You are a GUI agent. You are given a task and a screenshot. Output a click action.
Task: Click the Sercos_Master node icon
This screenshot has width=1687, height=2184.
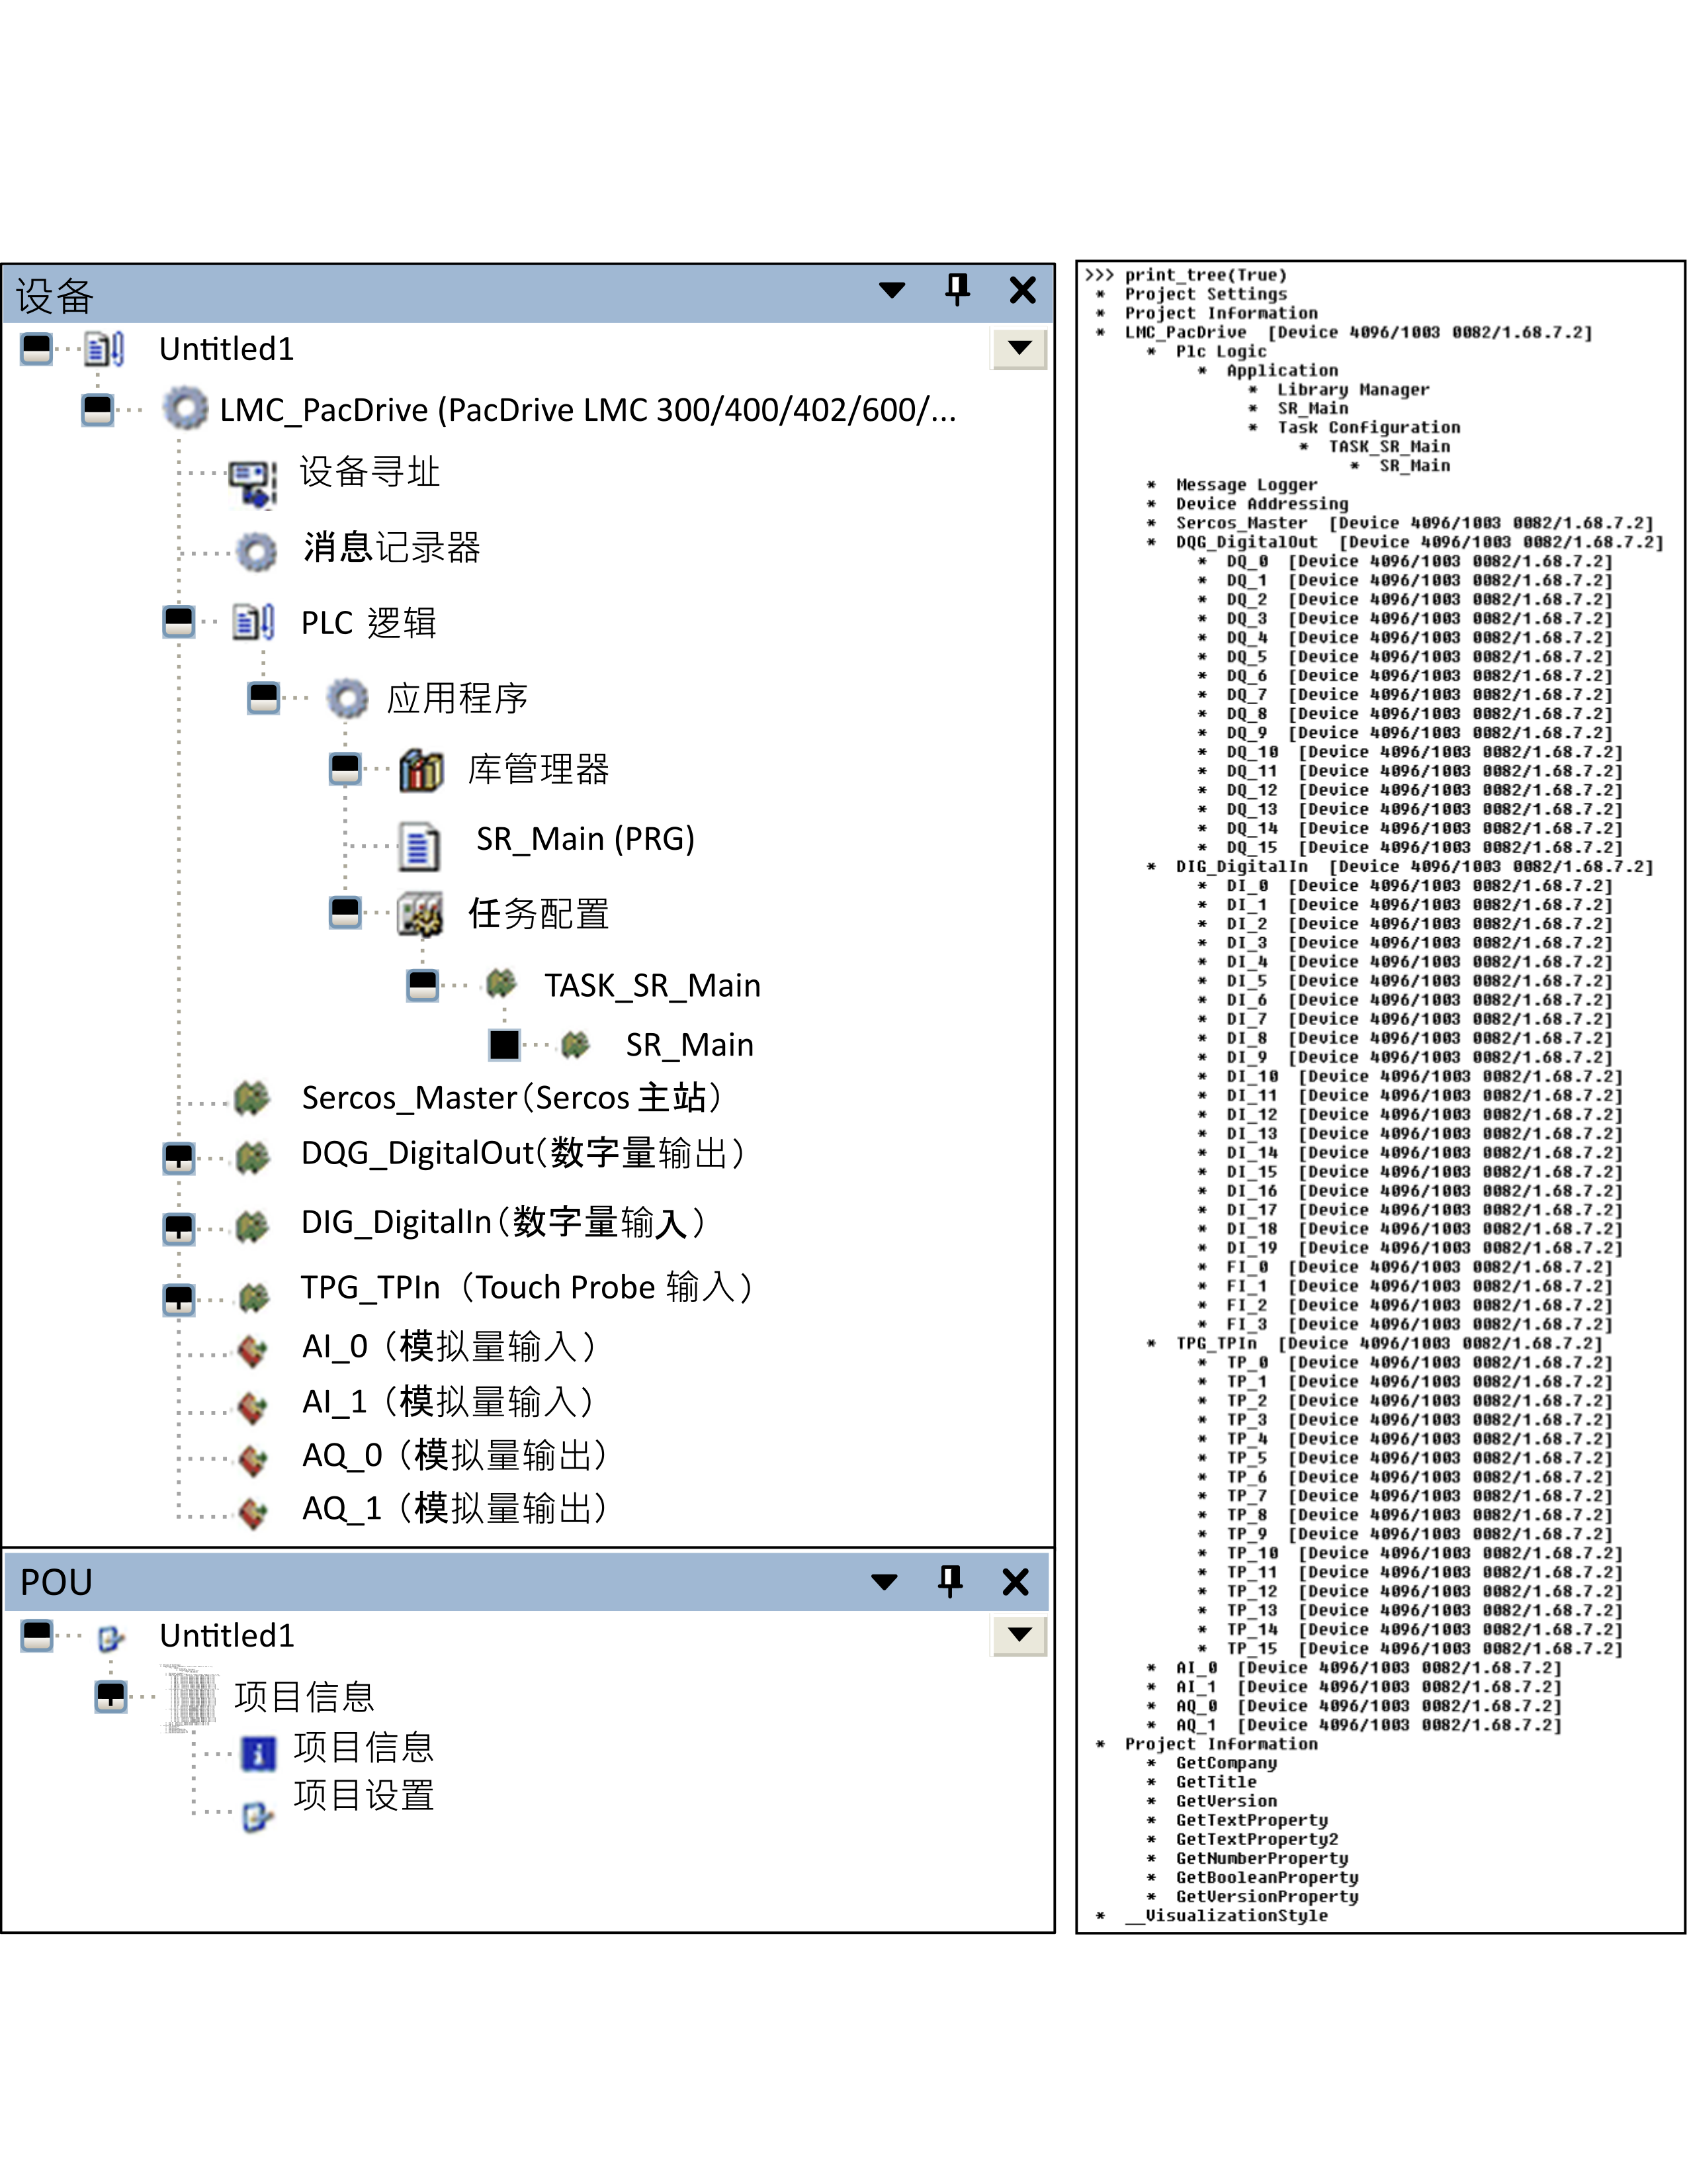(x=252, y=1098)
